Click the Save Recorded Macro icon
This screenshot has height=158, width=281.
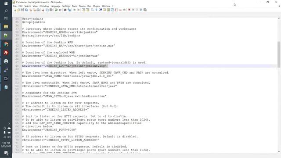coord(145,10)
